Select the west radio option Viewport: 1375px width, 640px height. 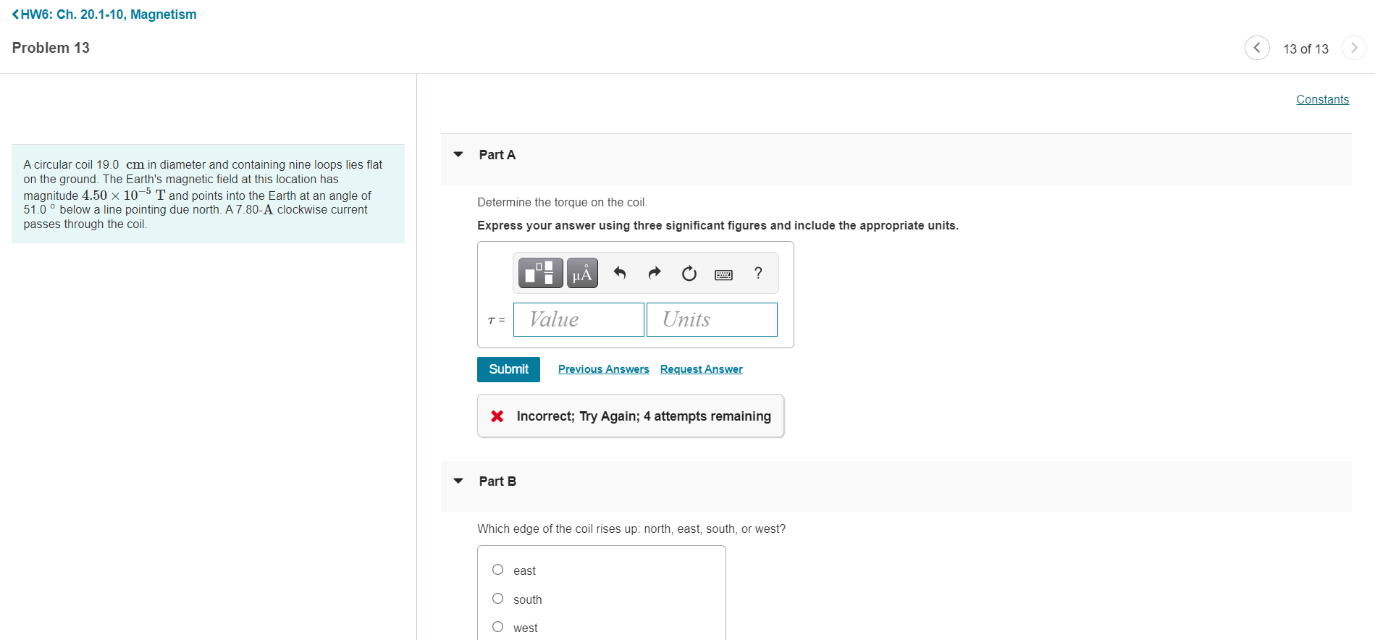(497, 627)
